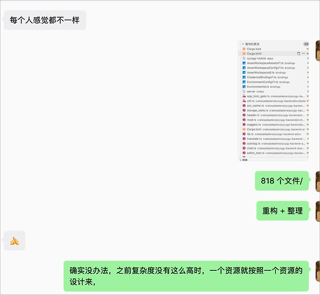Click sender avatar beside the image message
This screenshot has height=295, width=320.
tap(318, 51)
